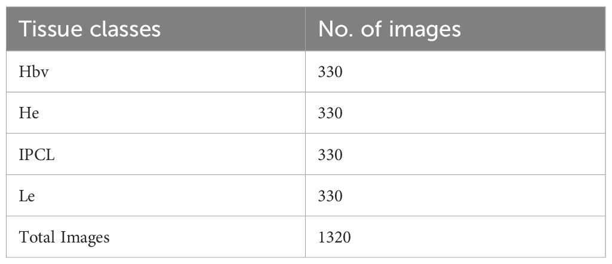The height and width of the screenshot is (264, 612).
Task: Click the empty space right of 1320
Action: (x=476, y=237)
